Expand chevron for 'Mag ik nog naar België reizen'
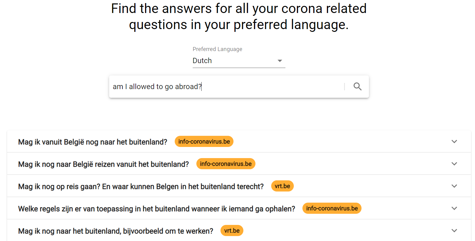This screenshot has width=475, height=241. click(x=454, y=164)
